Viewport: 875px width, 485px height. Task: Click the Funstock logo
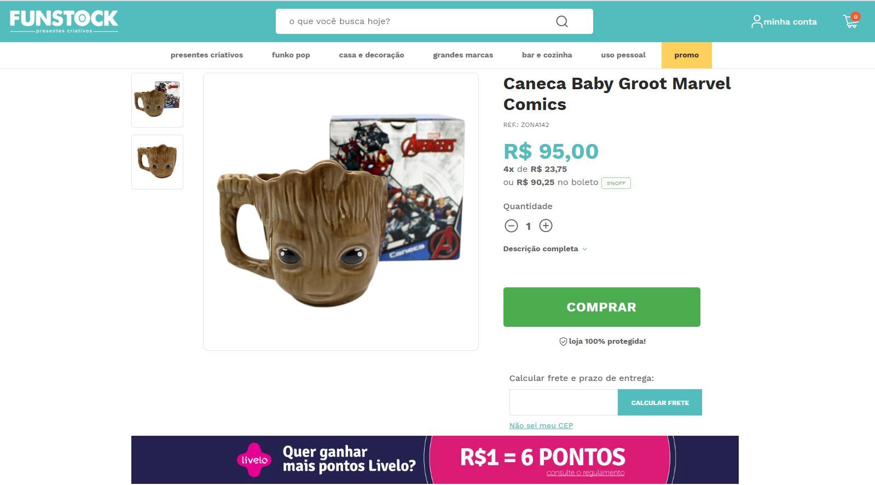click(x=64, y=21)
